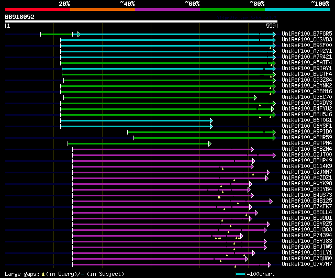Click the UniRef100_A5ATF4 hit label
This screenshot has width=335, height=278.
pos(307,63)
